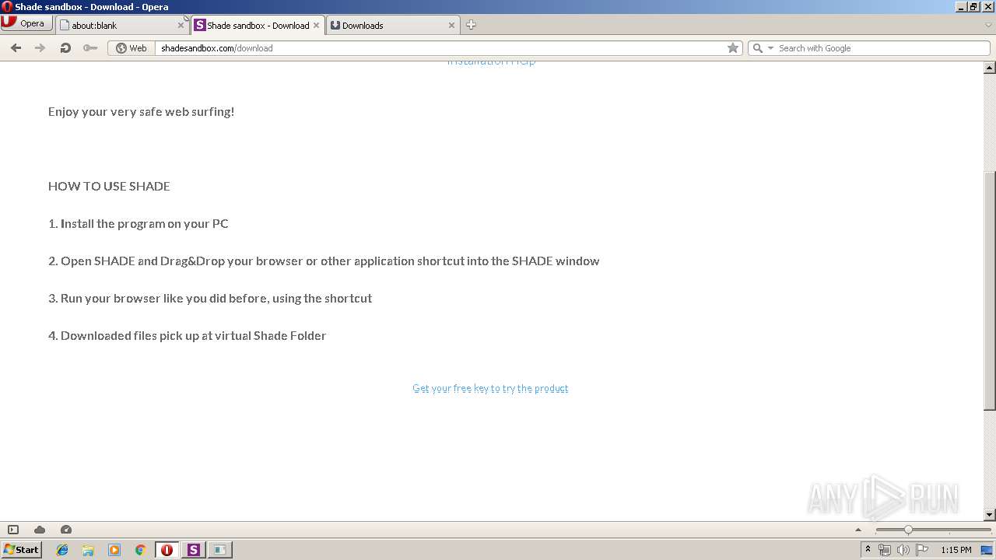The height and width of the screenshot is (560, 996).
Task: Click the vertical scrollbar up arrow
Action: pyautogui.click(x=990, y=68)
